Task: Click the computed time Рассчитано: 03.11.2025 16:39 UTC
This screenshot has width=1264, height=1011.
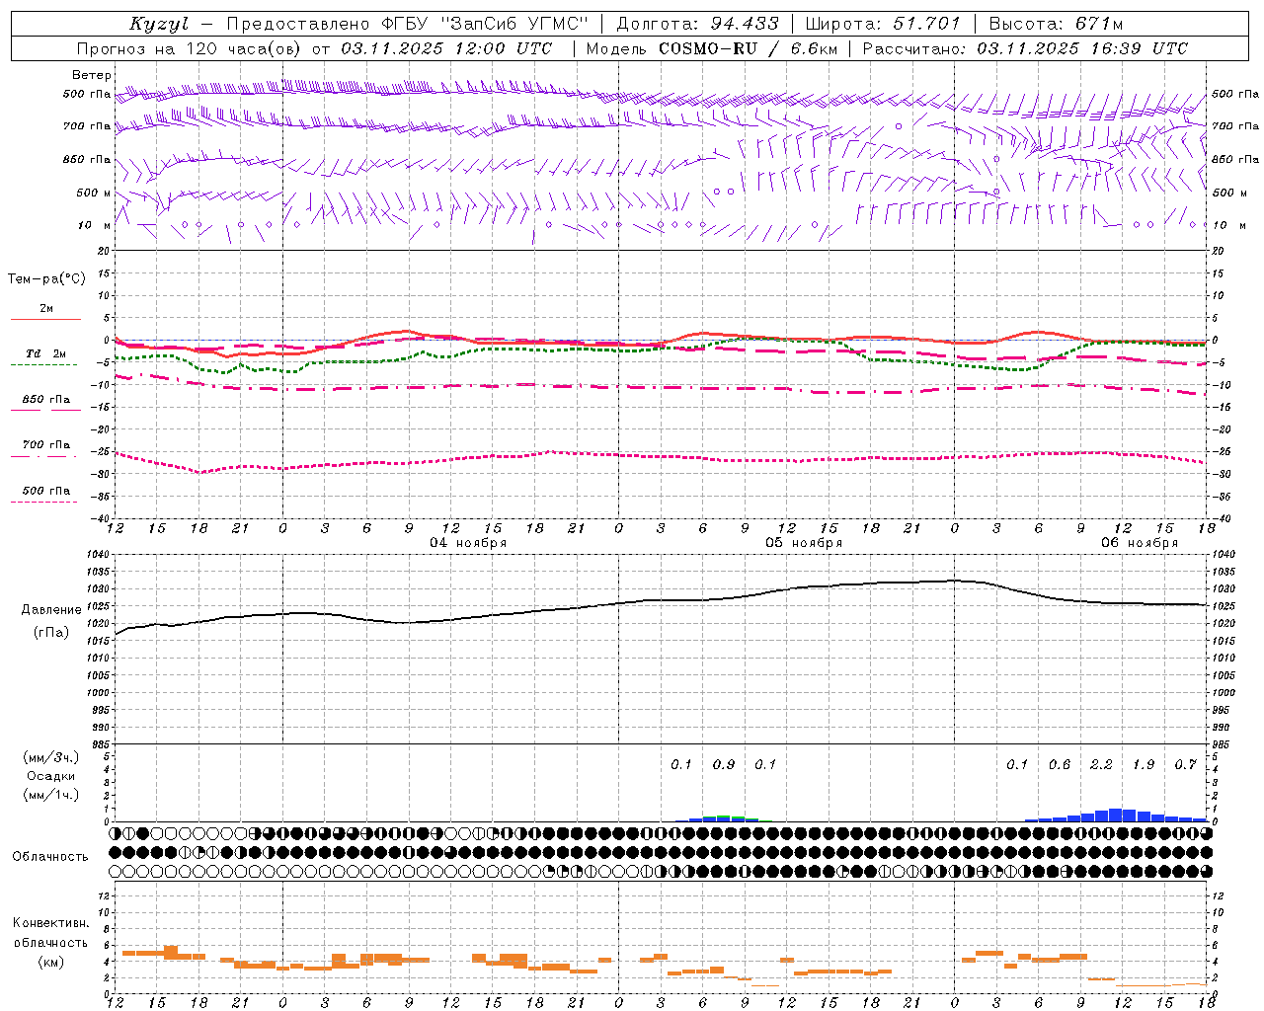Action: (x=1025, y=48)
